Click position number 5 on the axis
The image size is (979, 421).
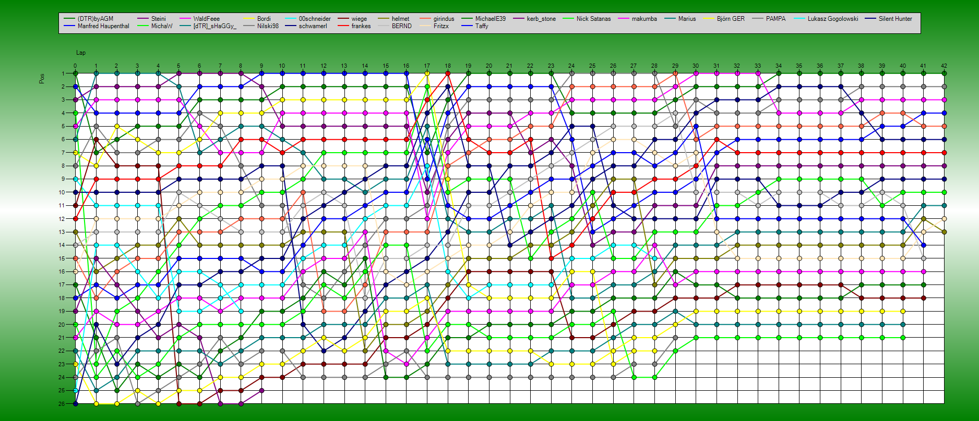(63, 127)
